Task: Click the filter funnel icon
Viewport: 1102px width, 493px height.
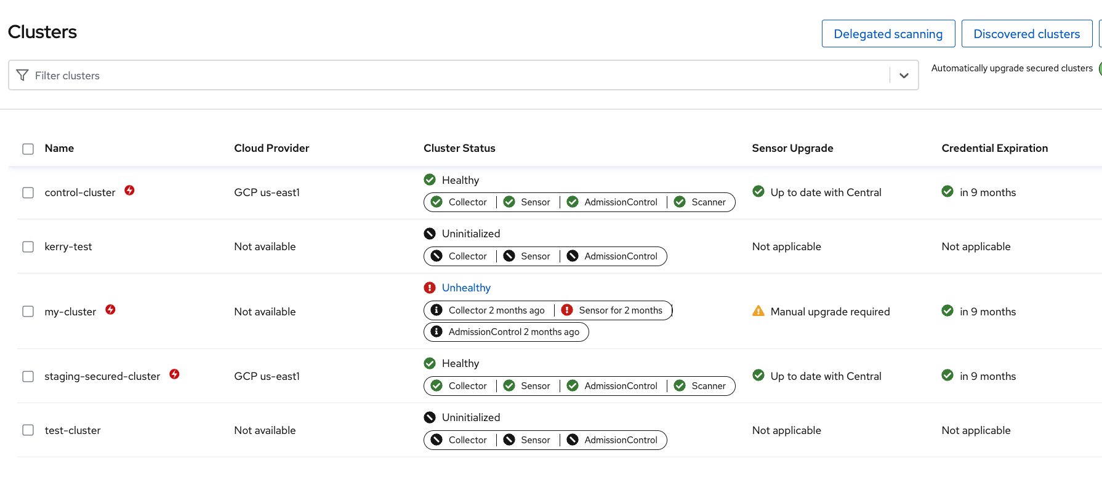Action: point(22,75)
